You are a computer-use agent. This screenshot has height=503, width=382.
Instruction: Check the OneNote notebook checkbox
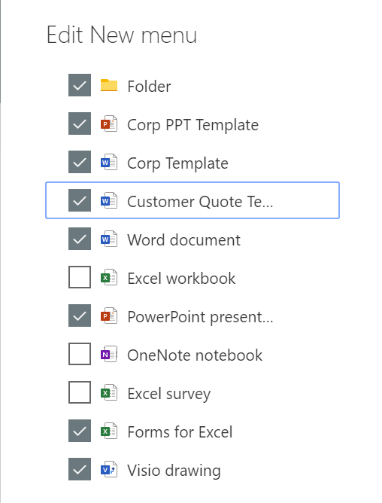80,354
